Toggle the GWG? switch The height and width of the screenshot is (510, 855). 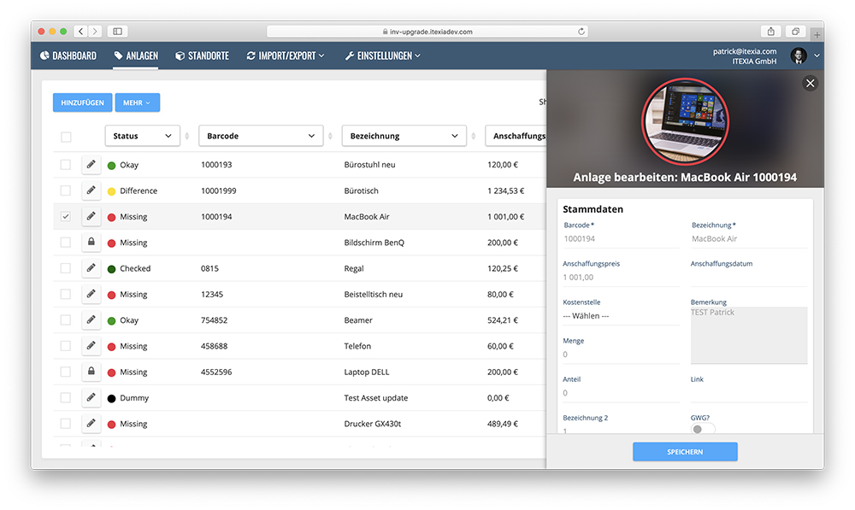702,430
